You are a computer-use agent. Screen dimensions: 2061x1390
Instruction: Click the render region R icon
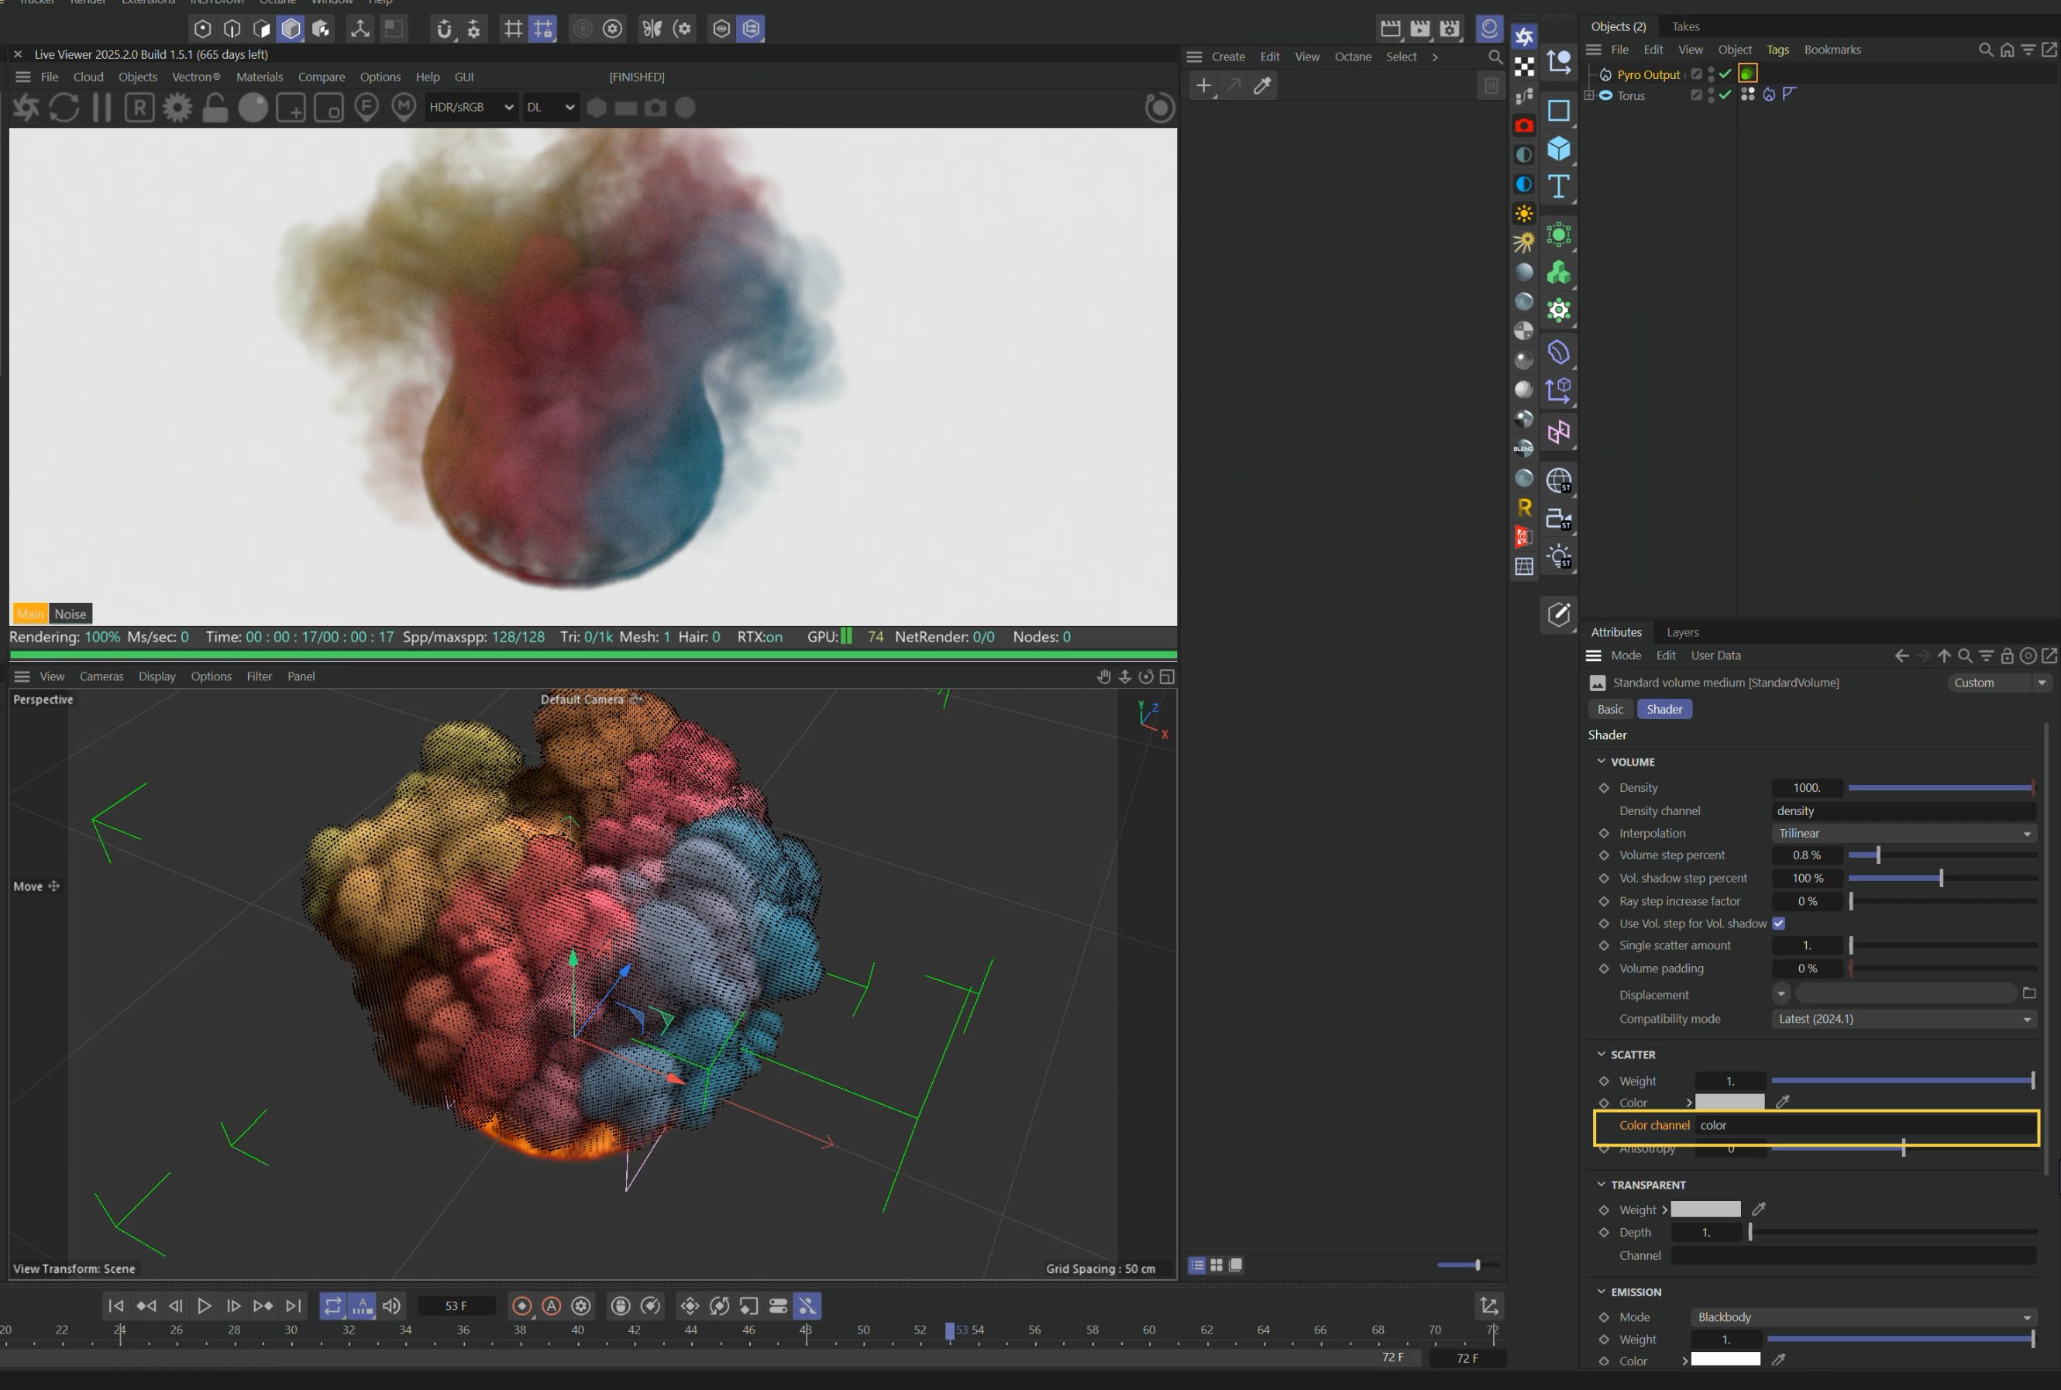click(139, 108)
